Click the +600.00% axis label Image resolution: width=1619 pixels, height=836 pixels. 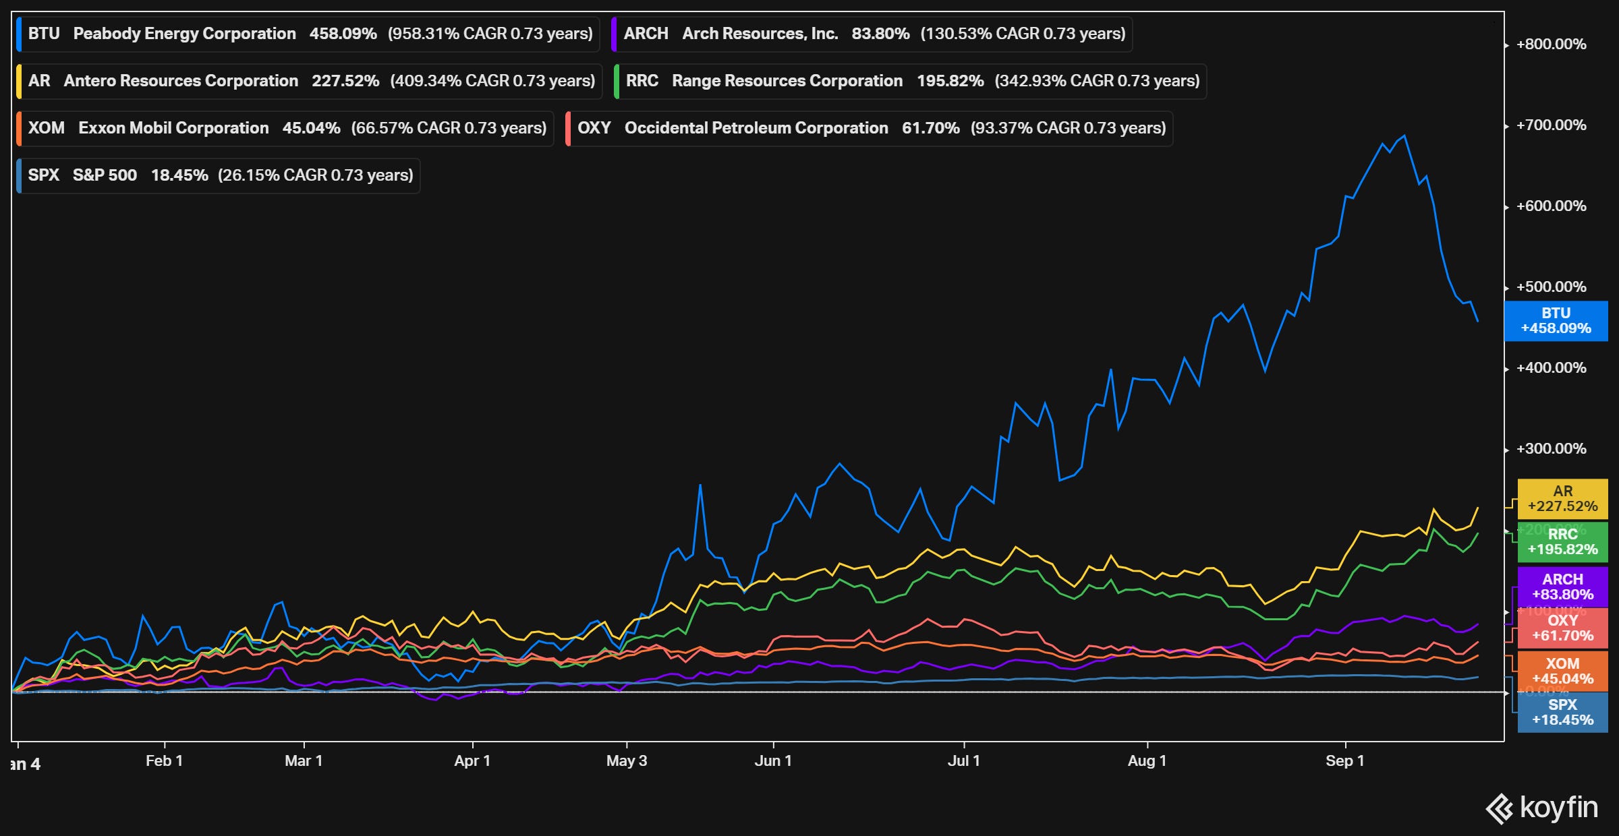point(1551,206)
